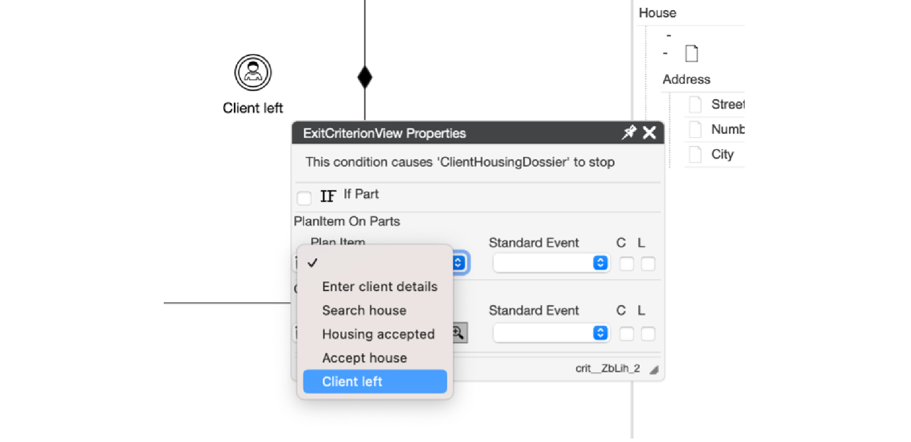Pin the ExitCriterionView Properties panel

pyautogui.click(x=629, y=133)
